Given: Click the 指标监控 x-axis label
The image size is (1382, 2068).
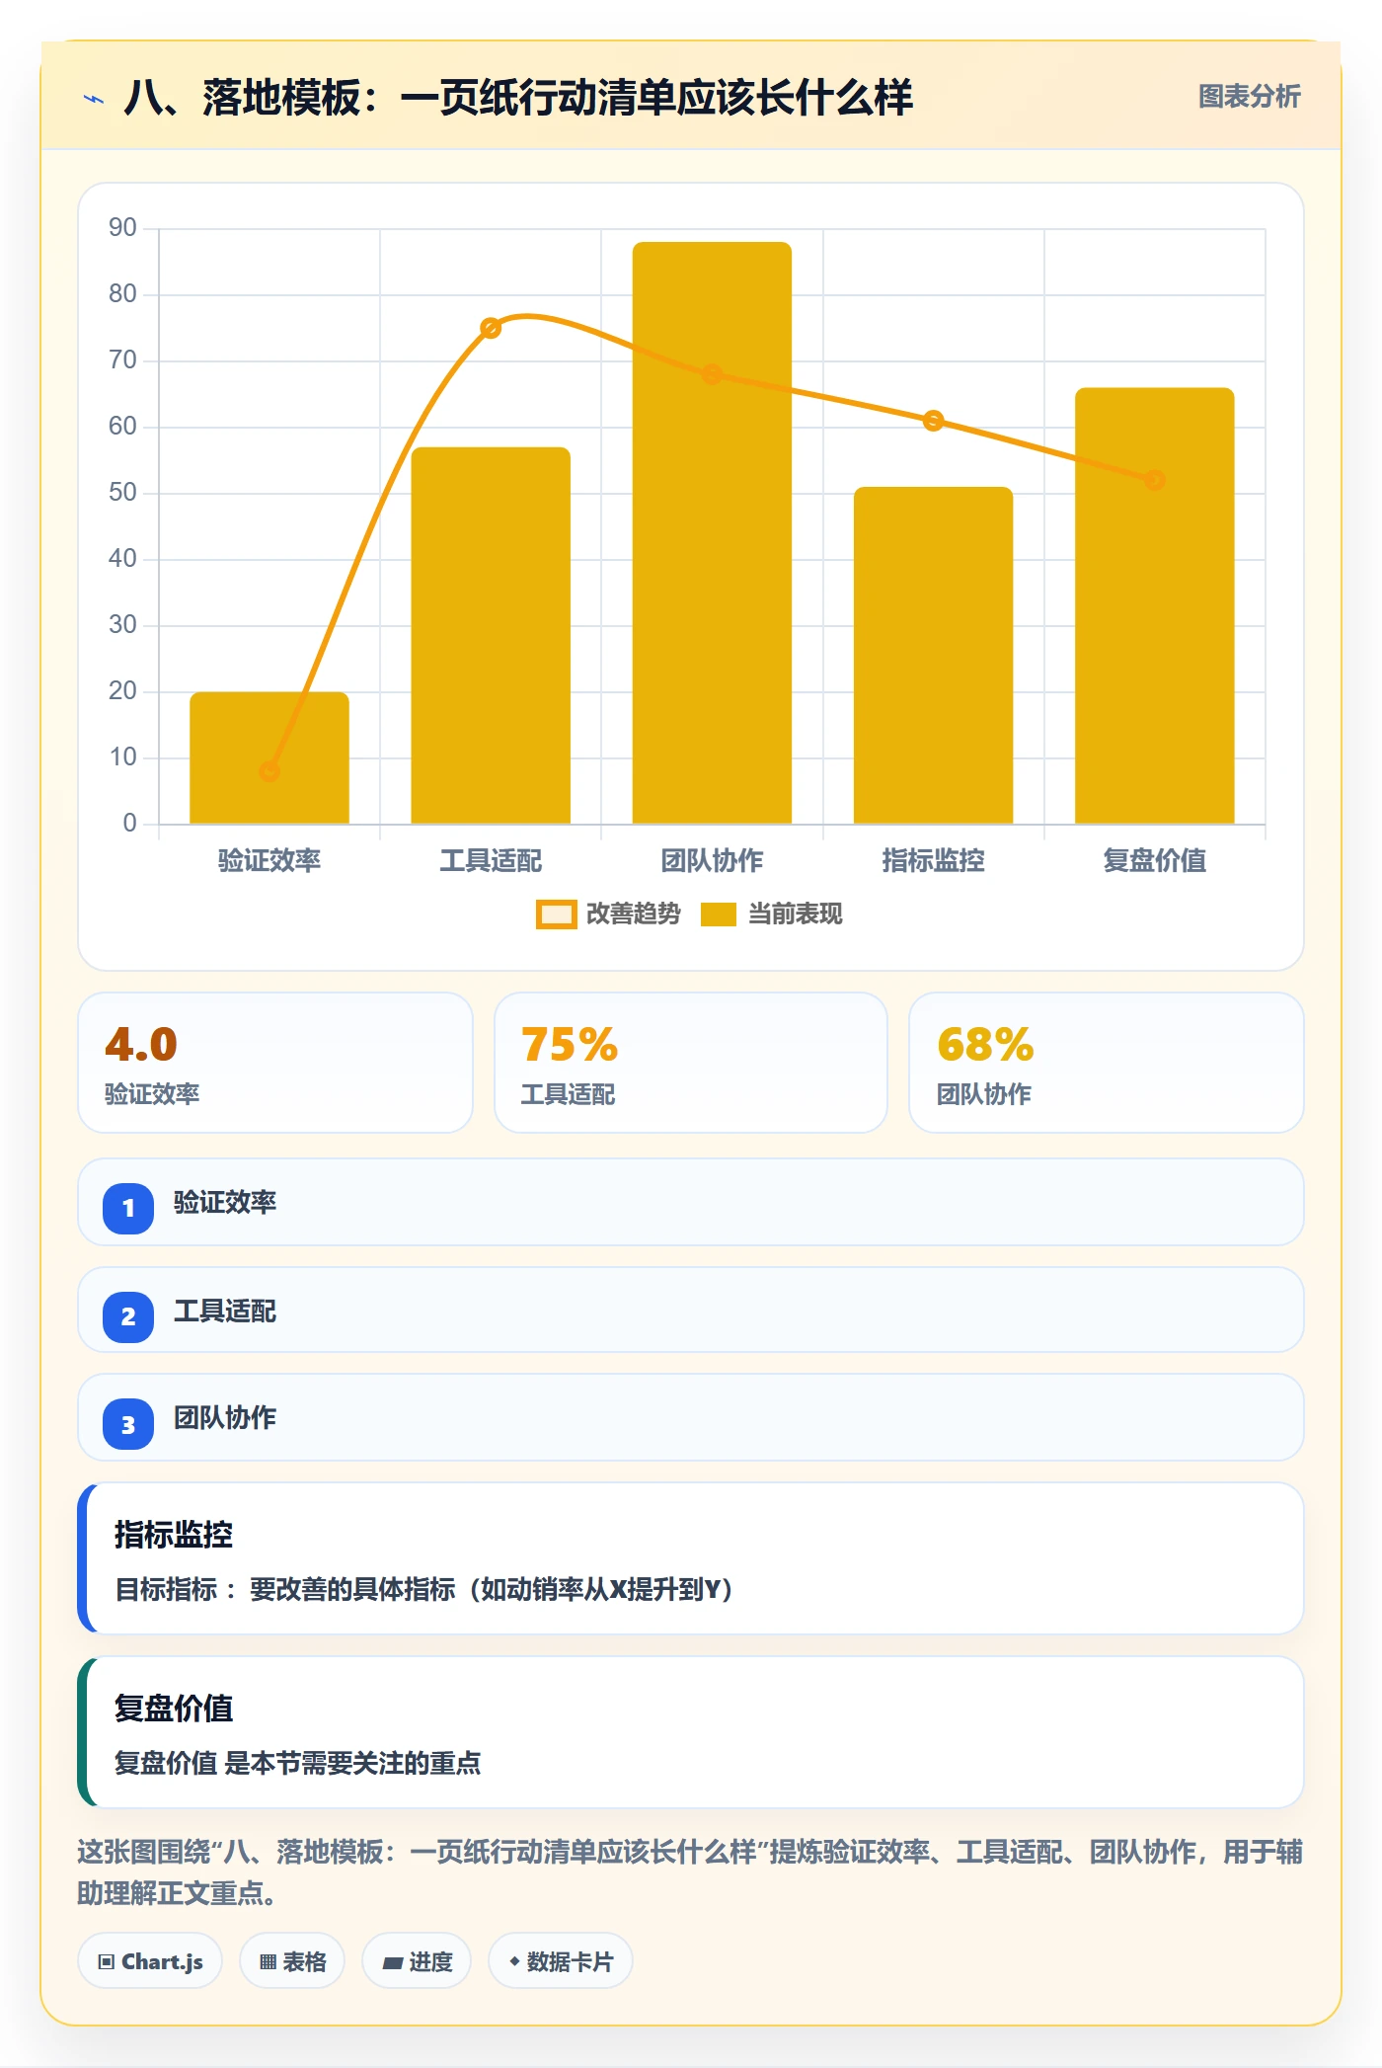Looking at the screenshot, I should [x=933, y=861].
